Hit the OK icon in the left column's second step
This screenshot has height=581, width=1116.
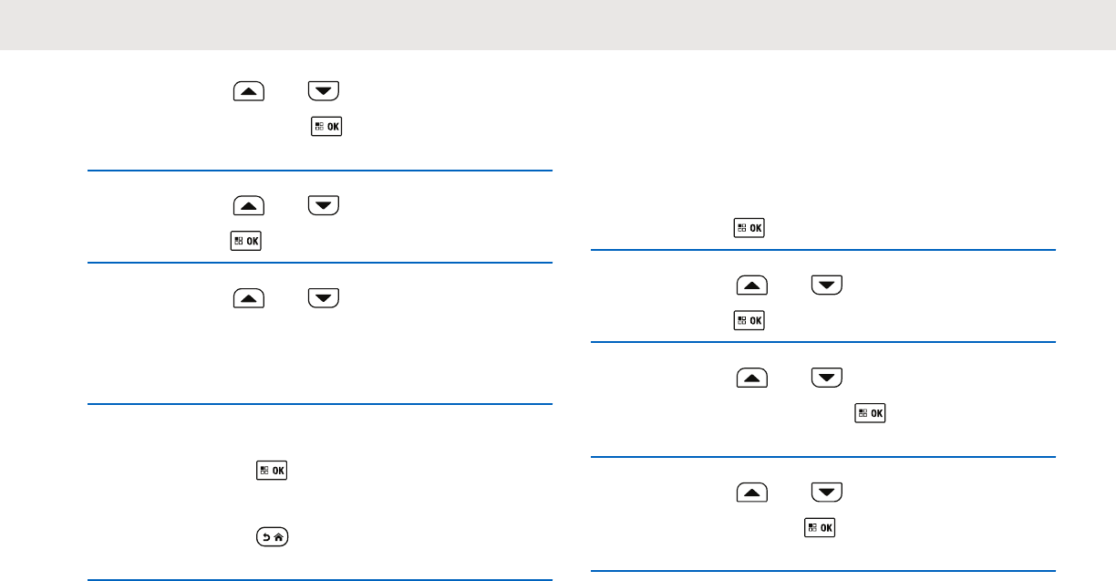246,241
